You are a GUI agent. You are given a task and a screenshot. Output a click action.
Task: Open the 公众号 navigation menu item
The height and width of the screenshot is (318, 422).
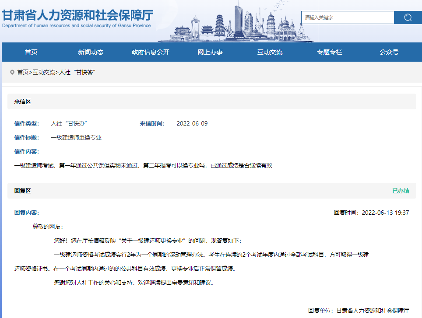(x=389, y=52)
